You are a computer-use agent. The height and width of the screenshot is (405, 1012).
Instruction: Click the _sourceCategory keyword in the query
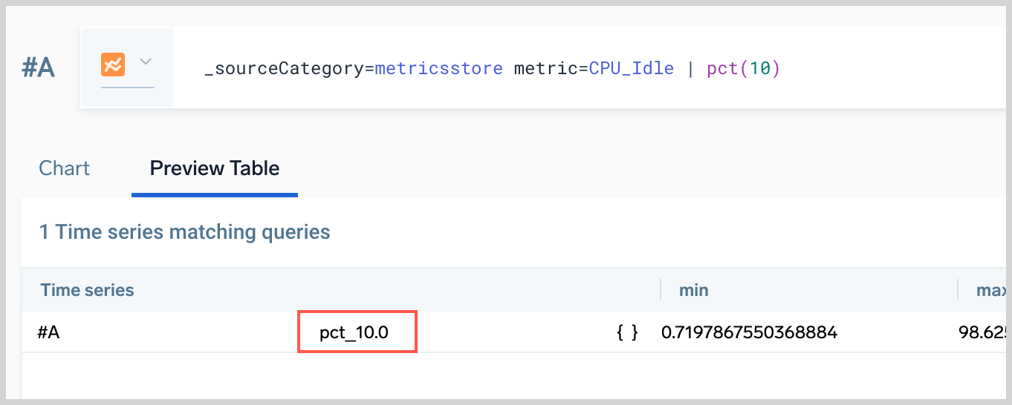285,69
